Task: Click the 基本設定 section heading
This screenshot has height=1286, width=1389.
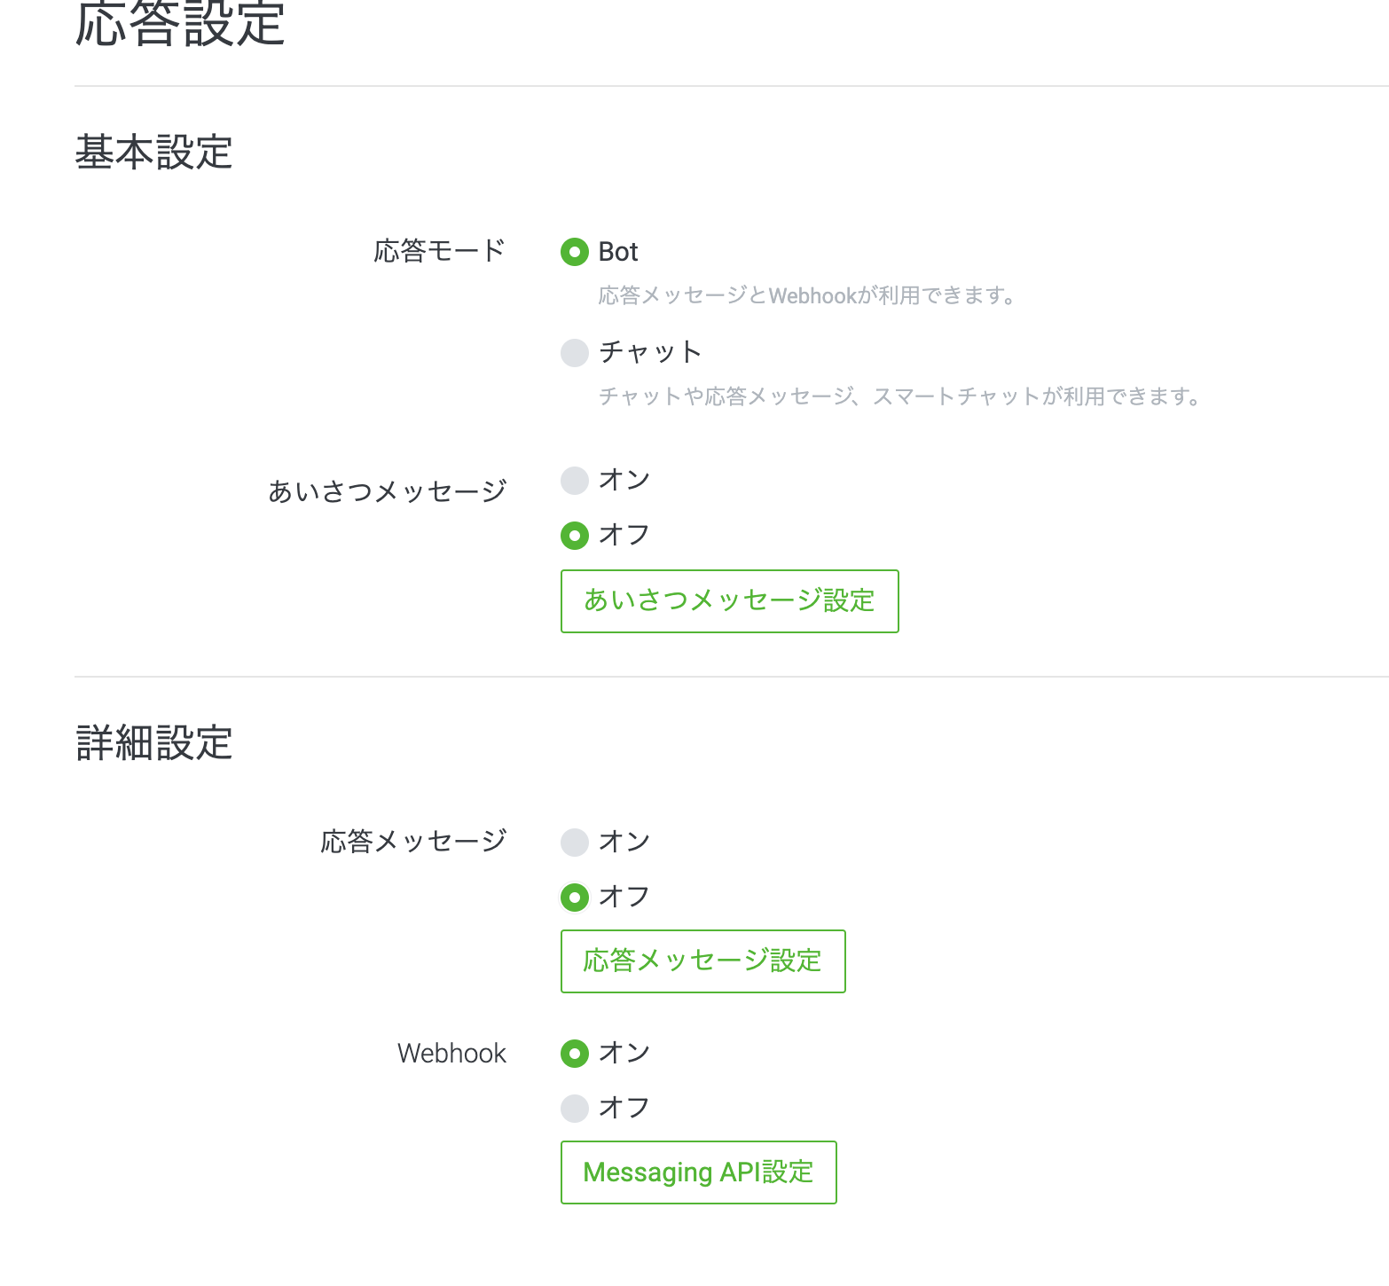Action: pyautogui.click(x=153, y=153)
